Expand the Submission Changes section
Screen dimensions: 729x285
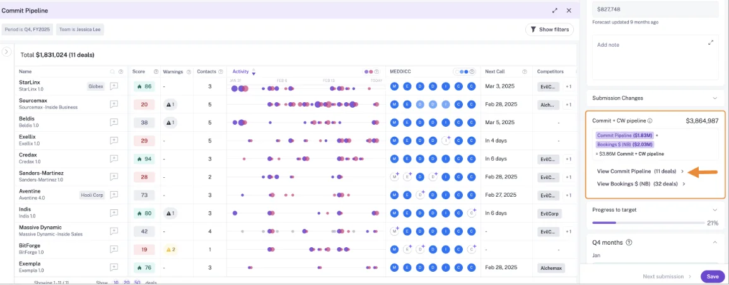tap(714, 98)
